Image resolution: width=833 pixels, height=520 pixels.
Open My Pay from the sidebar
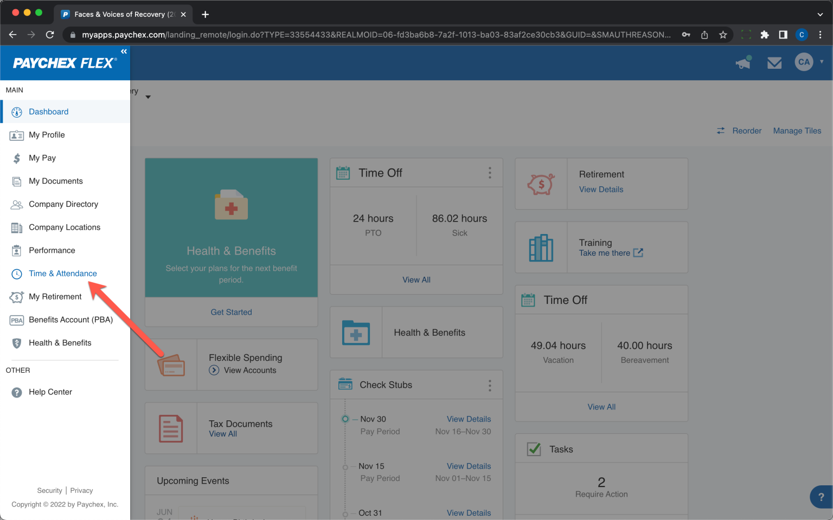(42, 158)
